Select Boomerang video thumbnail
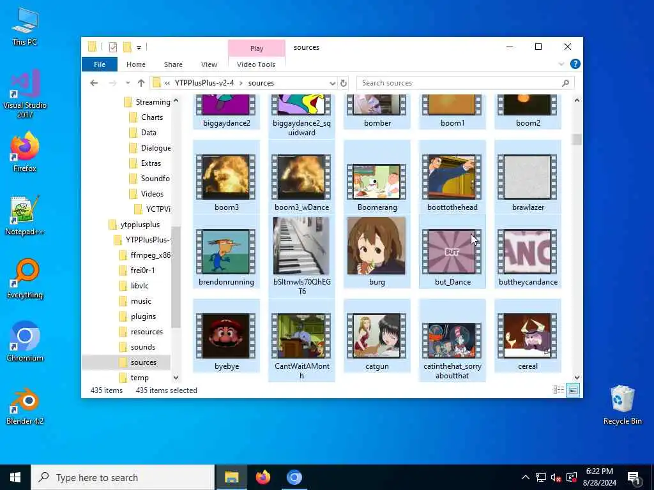The width and height of the screenshot is (654, 490). 377,176
